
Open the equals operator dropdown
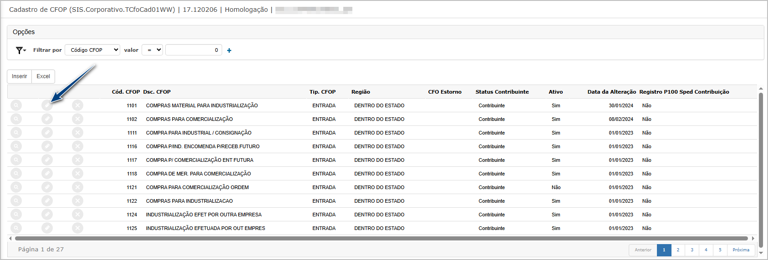(152, 50)
